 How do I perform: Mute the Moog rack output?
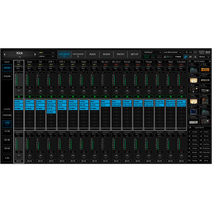pos(73,161)
